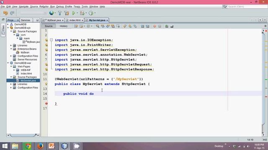Close the MyServlet.java tab
The width and height of the screenshot is (268, 150).
click(107, 20)
